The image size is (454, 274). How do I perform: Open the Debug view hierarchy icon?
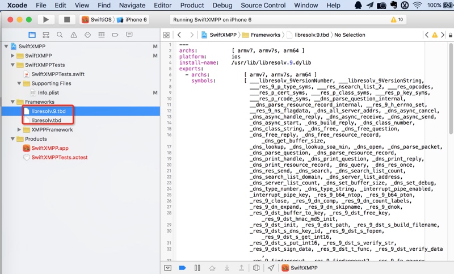click(x=257, y=268)
